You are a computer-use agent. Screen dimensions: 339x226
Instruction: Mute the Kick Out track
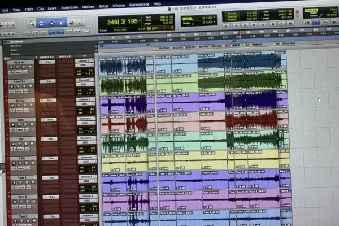point(31,86)
